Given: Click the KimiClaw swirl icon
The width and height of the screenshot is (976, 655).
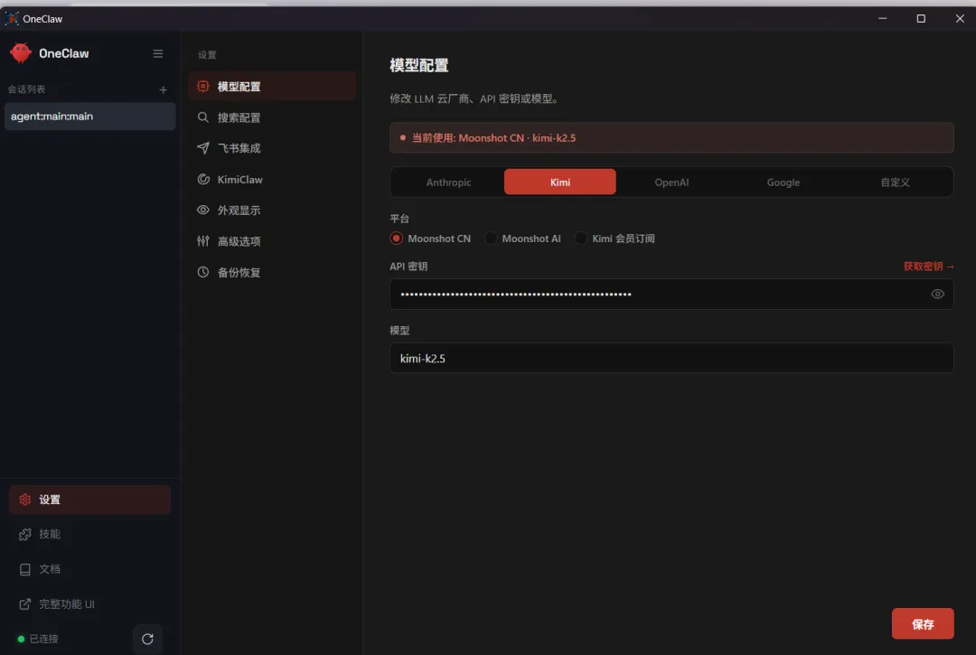Looking at the screenshot, I should coord(203,179).
